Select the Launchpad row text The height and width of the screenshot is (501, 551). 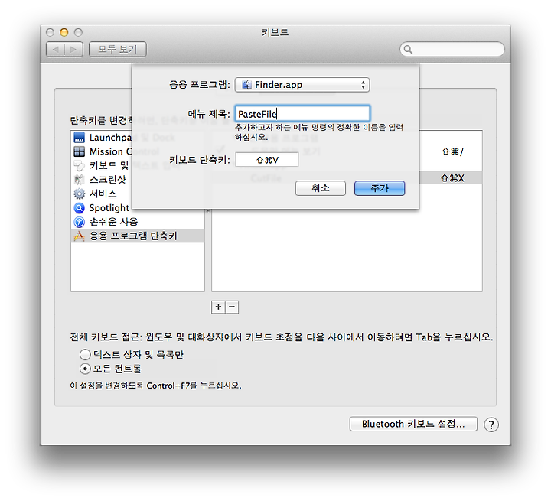click(110, 138)
